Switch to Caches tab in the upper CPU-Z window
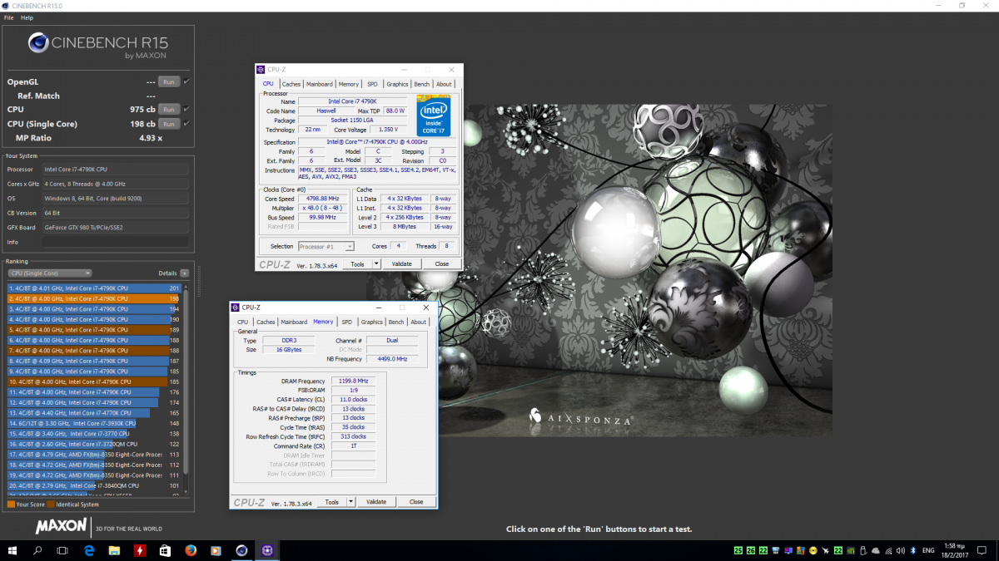The height and width of the screenshot is (561, 999). pyautogui.click(x=291, y=84)
